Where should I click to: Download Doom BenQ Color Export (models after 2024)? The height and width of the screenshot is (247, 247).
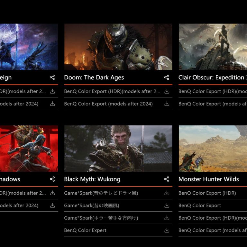[167, 104]
